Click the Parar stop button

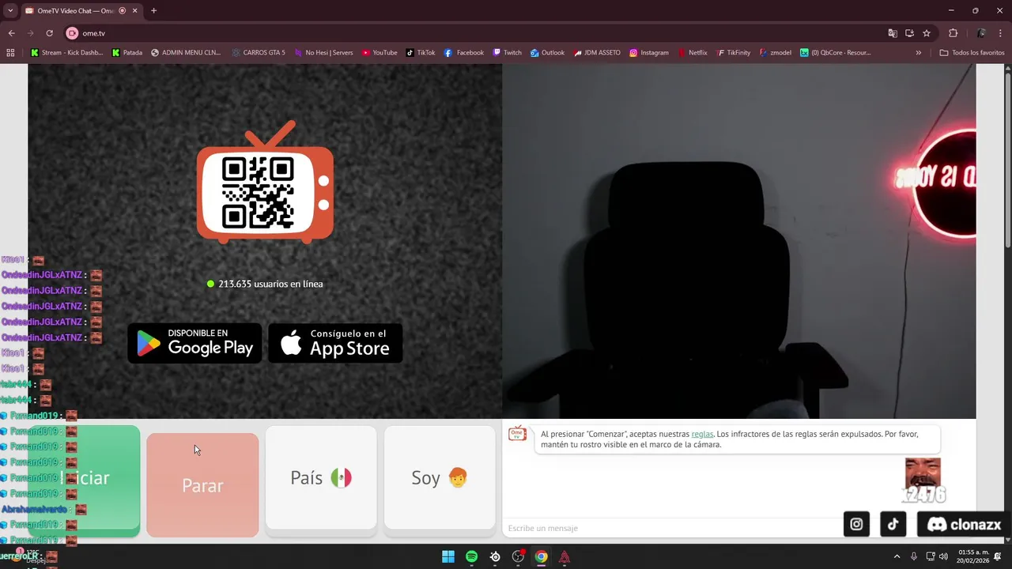(202, 484)
